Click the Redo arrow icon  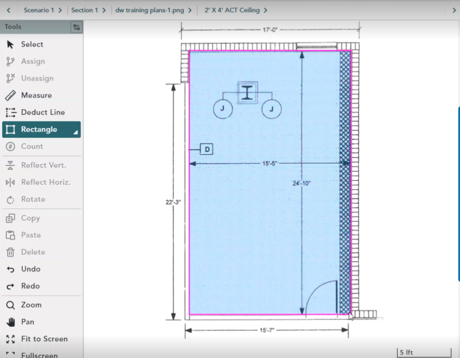click(11, 286)
